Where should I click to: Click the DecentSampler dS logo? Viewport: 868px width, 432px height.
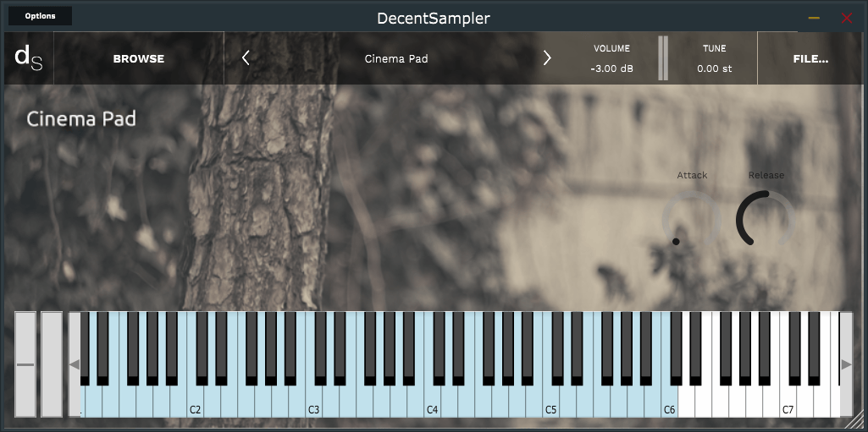(29, 58)
